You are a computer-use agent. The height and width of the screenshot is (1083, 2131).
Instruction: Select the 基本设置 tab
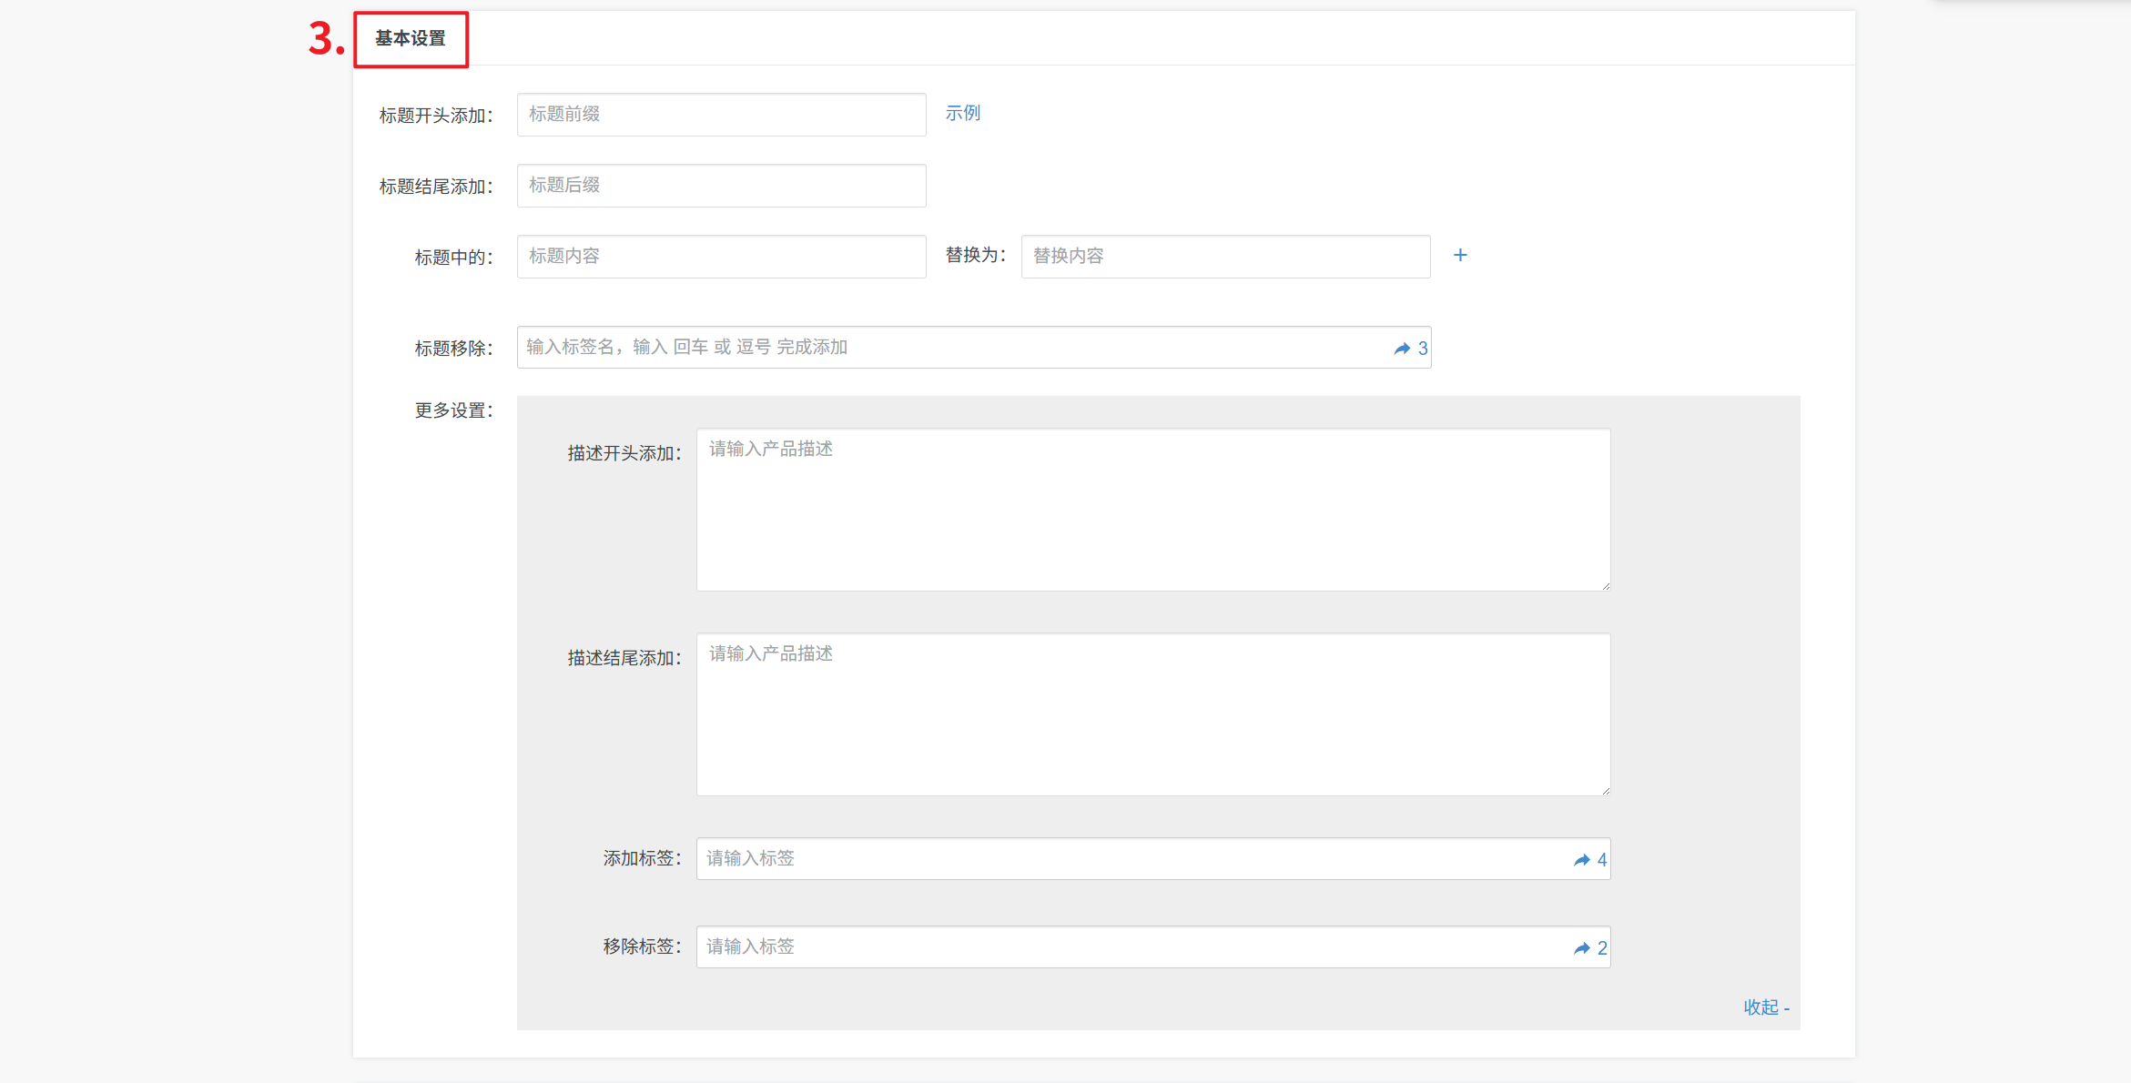(x=411, y=39)
